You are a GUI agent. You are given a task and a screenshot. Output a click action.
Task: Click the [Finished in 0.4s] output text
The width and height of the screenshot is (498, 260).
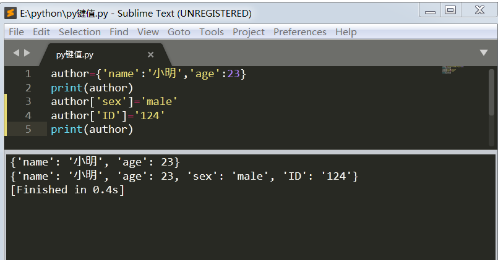(x=67, y=190)
